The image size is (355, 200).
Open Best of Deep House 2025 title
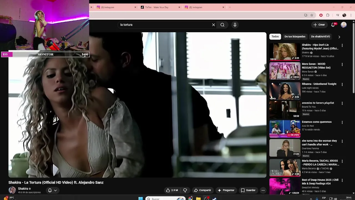tap(320, 182)
